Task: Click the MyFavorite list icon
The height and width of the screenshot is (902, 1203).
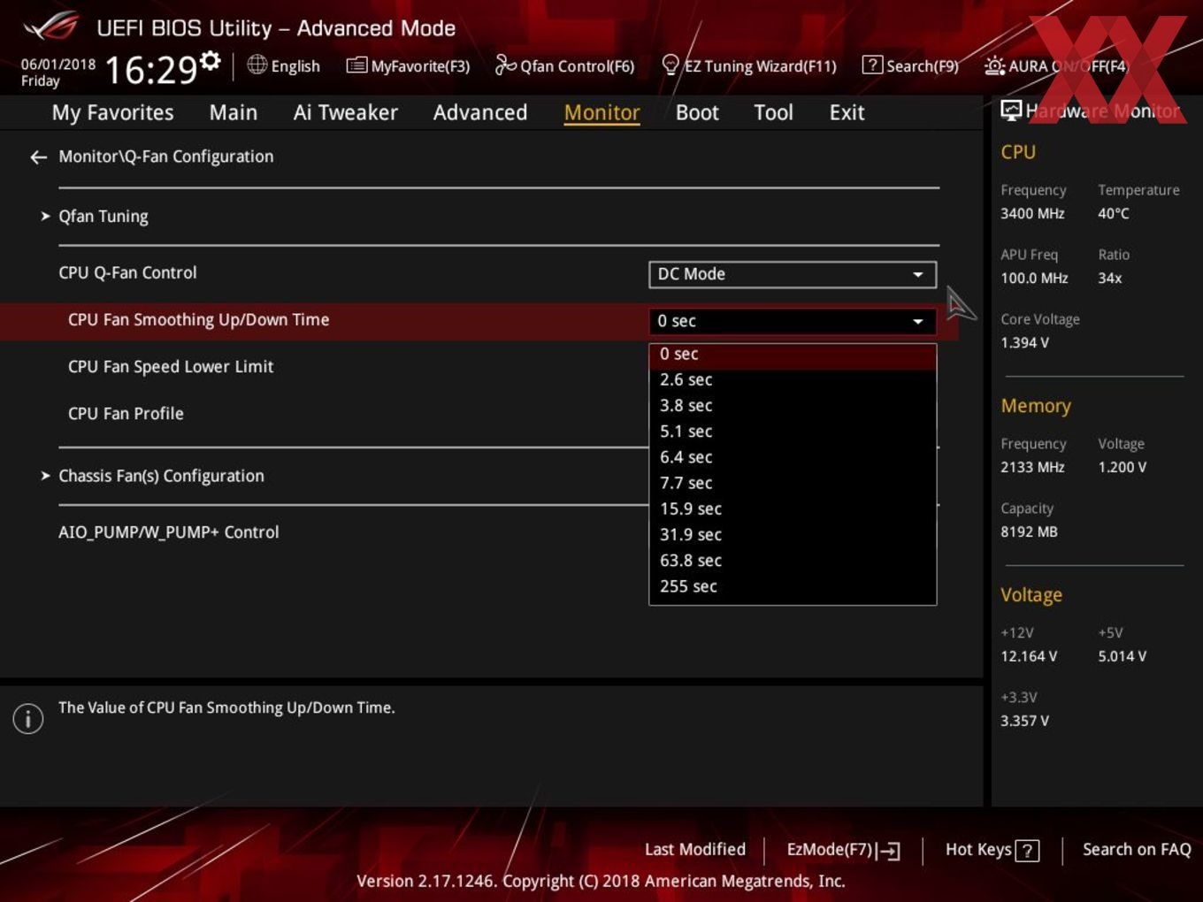Action: [356, 65]
